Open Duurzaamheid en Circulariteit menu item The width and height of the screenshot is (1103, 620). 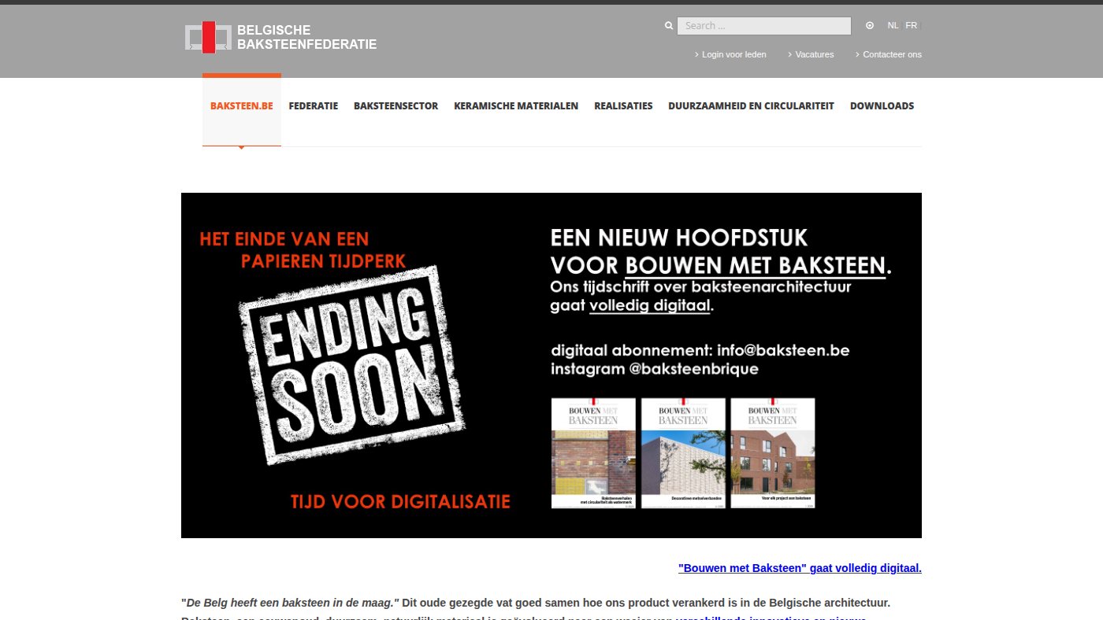[x=751, y=105]
